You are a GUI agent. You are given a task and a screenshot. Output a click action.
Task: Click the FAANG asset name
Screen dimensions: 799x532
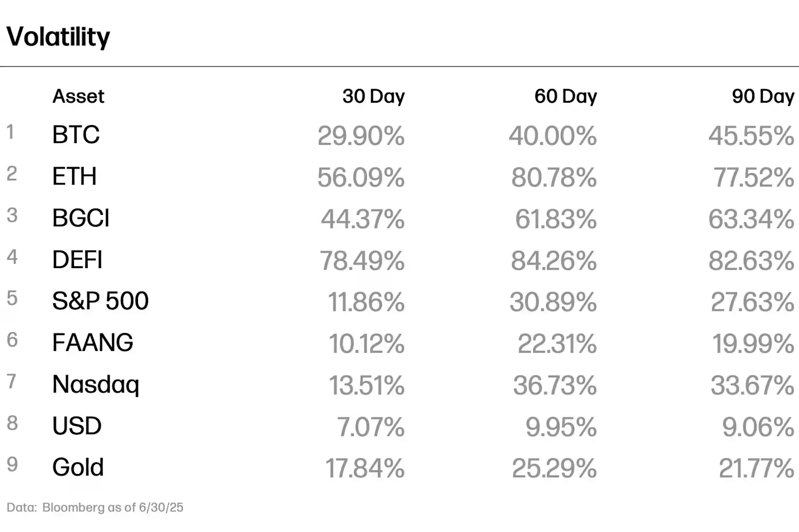93,343
